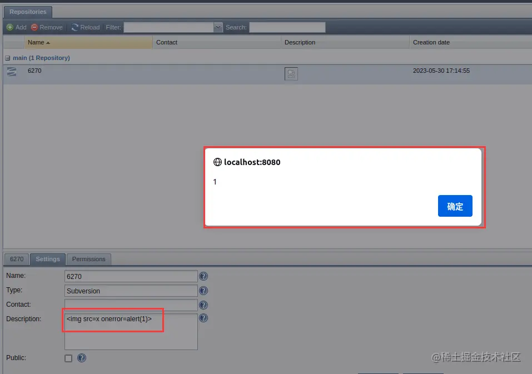Switch to the Permissions tab

click(89, 259)
